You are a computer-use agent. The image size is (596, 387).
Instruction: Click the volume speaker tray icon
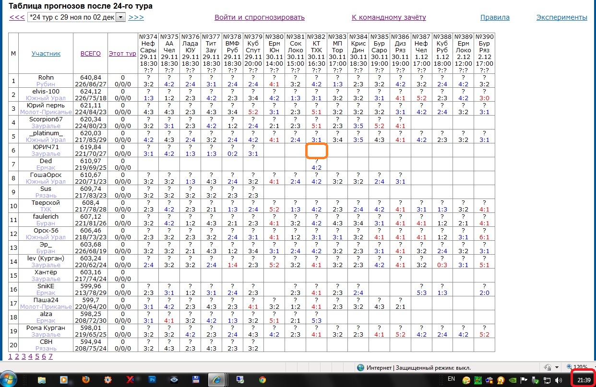[x=558, y=380]
